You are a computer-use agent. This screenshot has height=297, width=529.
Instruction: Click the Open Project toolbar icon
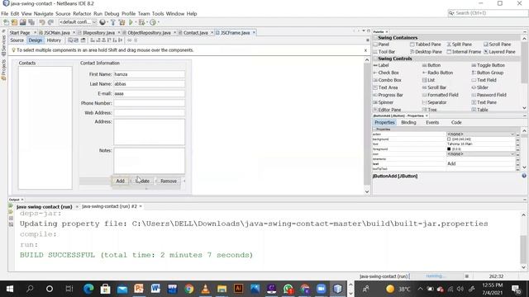(x=22, y=22)
